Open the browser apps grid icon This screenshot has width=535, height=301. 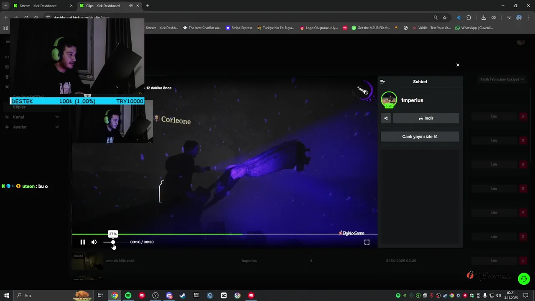pos(5,28)
